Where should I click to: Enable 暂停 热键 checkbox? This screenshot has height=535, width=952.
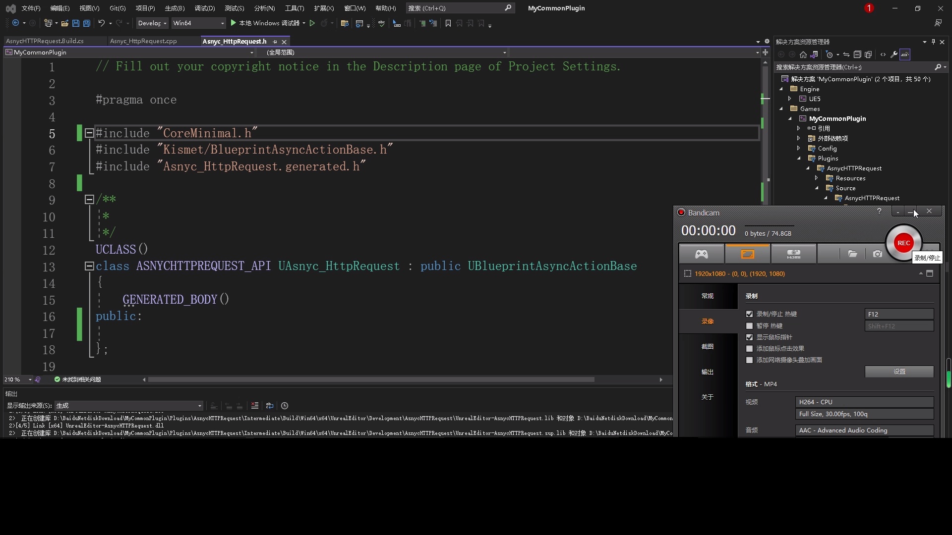[749, 326]
